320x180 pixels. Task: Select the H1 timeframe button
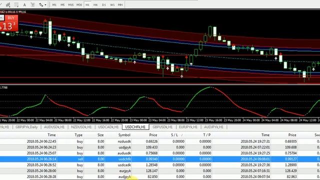tap(87, 4)
